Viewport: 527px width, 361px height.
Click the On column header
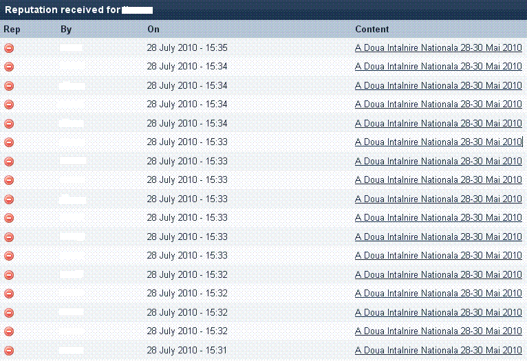pos(153,30)
